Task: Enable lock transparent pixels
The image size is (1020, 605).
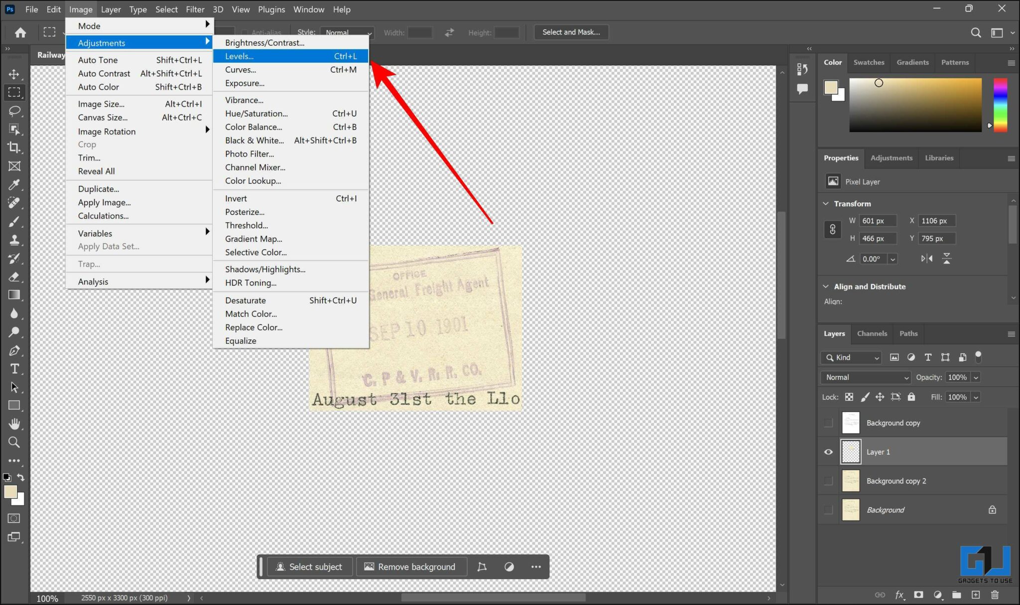Action: (x=848, y=397)
